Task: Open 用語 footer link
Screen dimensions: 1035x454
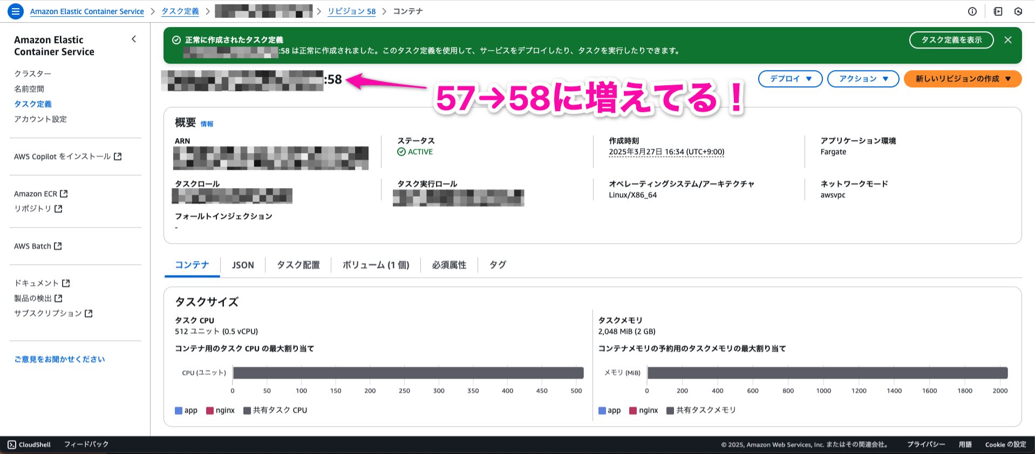Action: 965,444
